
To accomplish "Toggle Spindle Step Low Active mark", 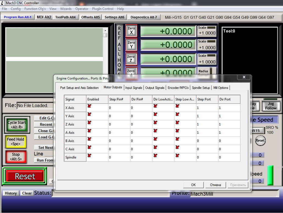I will [x=177, y=155].
